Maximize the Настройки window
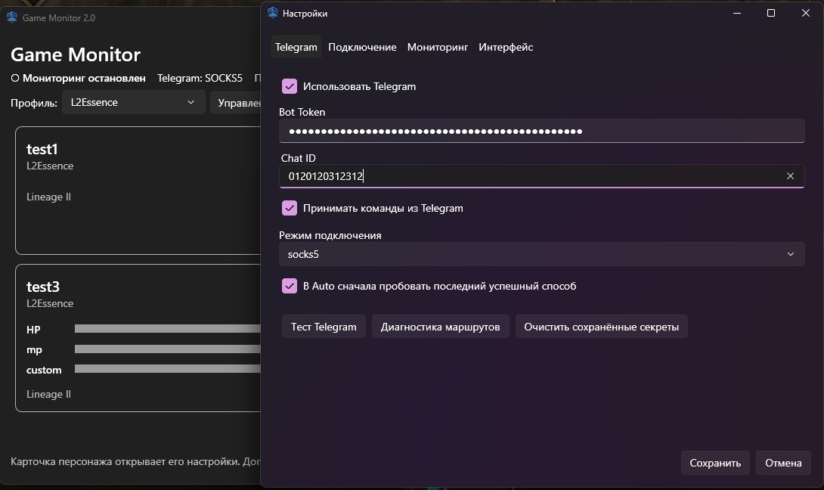The image size is (824, 490). (771, 13)
